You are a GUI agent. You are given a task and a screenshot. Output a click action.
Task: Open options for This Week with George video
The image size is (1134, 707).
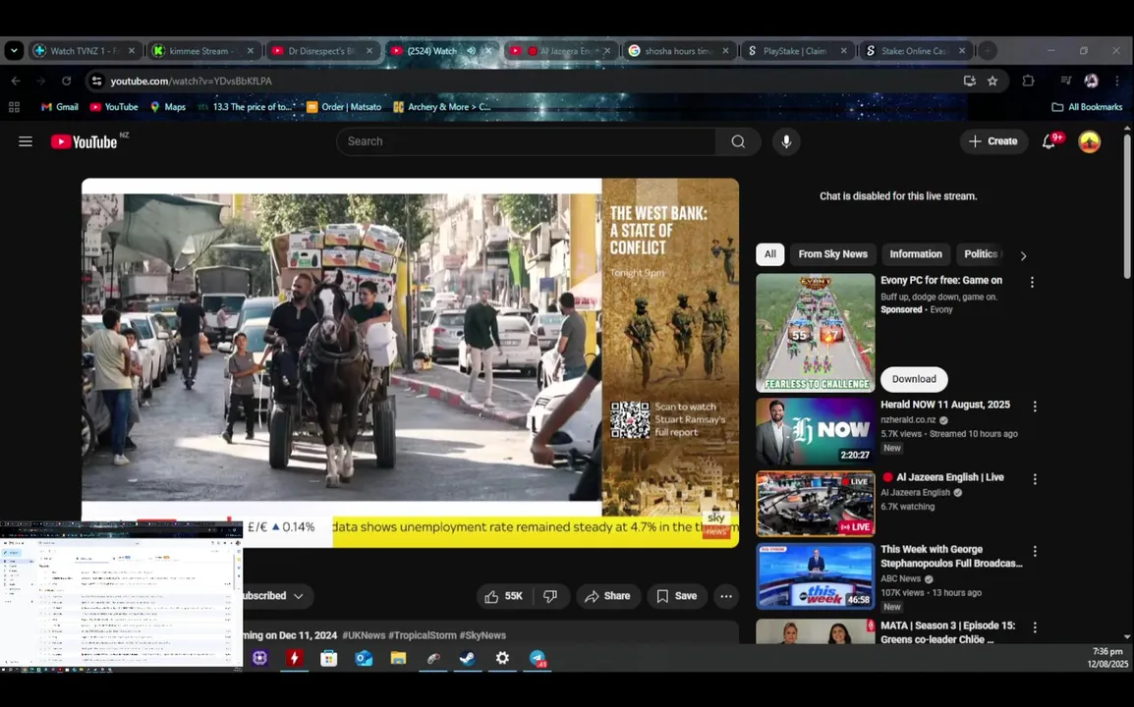tap(1035, 552)
